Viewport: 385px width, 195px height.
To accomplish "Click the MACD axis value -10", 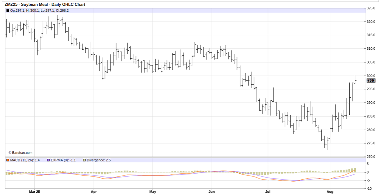I will point(369,189).
